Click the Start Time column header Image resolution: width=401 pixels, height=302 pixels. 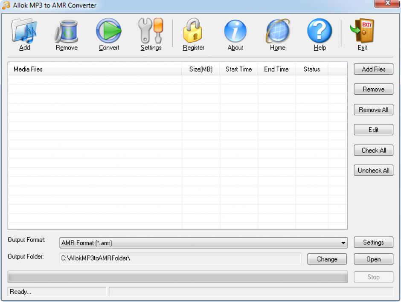pos(238,69)
